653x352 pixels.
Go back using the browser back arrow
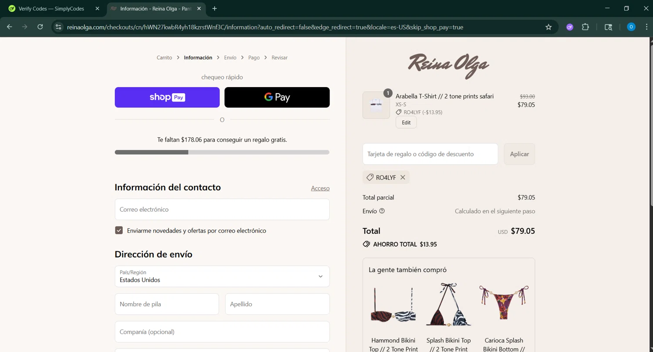(10, 27)
